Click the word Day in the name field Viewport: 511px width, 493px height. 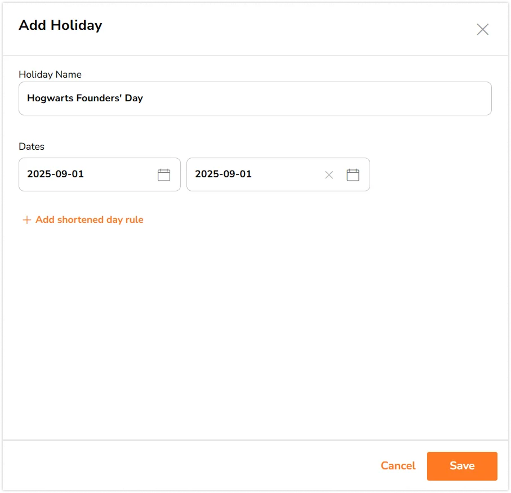tap(134, 98)
